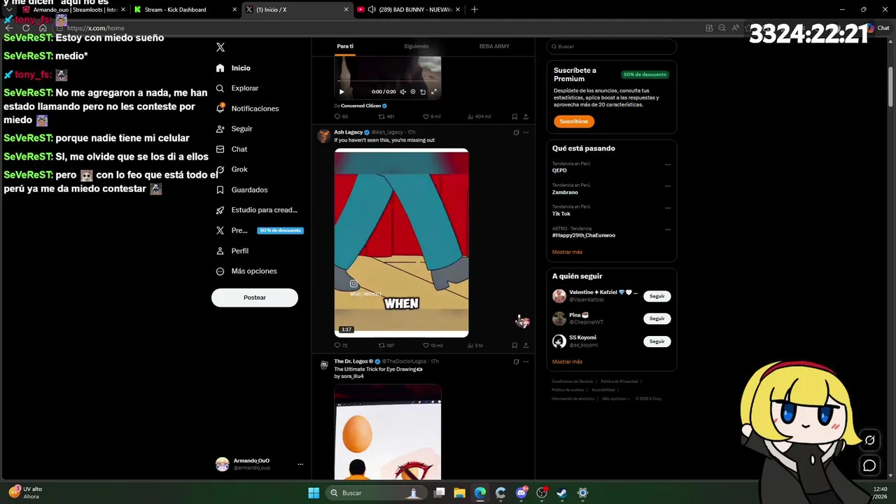
Task: Click the browser refresh button
Action: pyautogui.click(x=26, y=28)
